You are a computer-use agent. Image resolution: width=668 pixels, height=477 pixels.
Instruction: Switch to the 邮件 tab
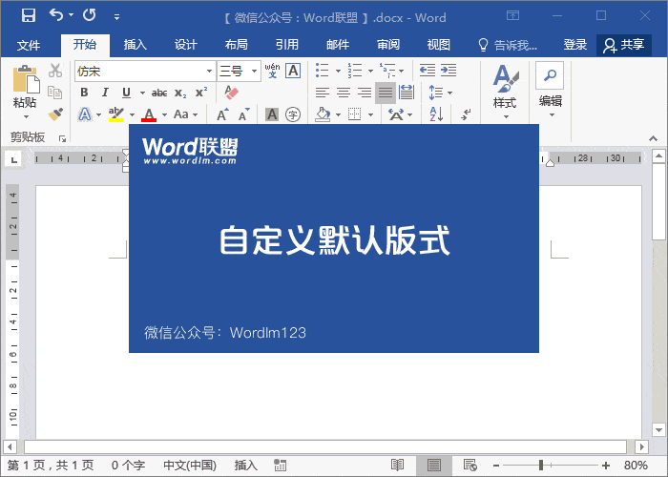pyautogui.click(x=338, y=45)
